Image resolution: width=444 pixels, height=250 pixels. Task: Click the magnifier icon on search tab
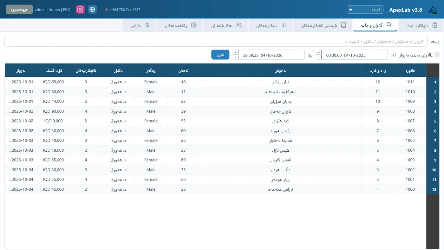click(x=389, y=25)
